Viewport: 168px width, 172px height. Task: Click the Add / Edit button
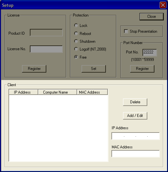135,116
